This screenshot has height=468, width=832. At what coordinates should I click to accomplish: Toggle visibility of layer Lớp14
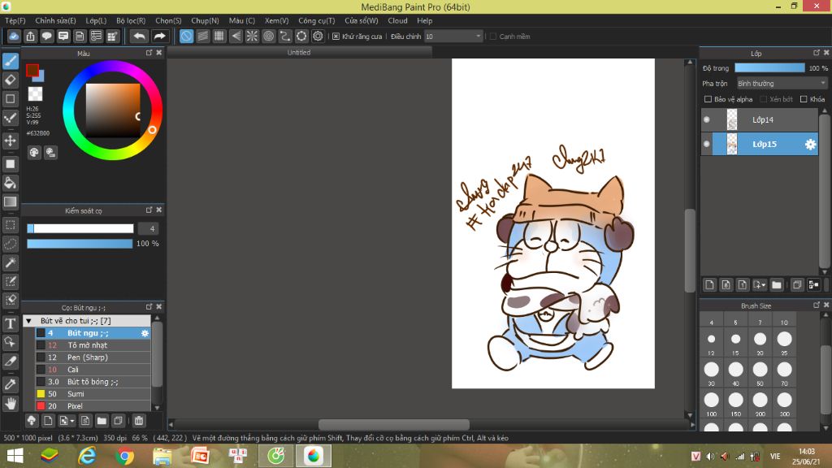[x=706, y=120]
